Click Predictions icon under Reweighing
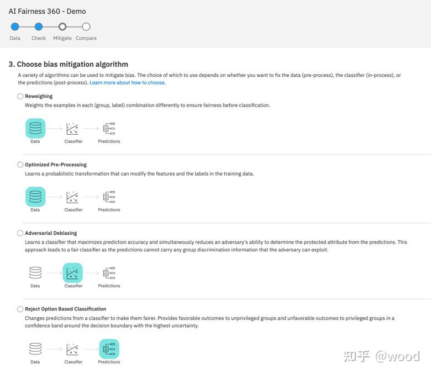The height and width of the screenshot is (374, 431). [x=109, y=129]
